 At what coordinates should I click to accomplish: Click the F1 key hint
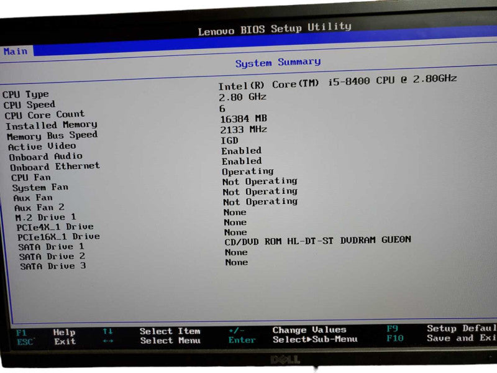tap(21, 333)
